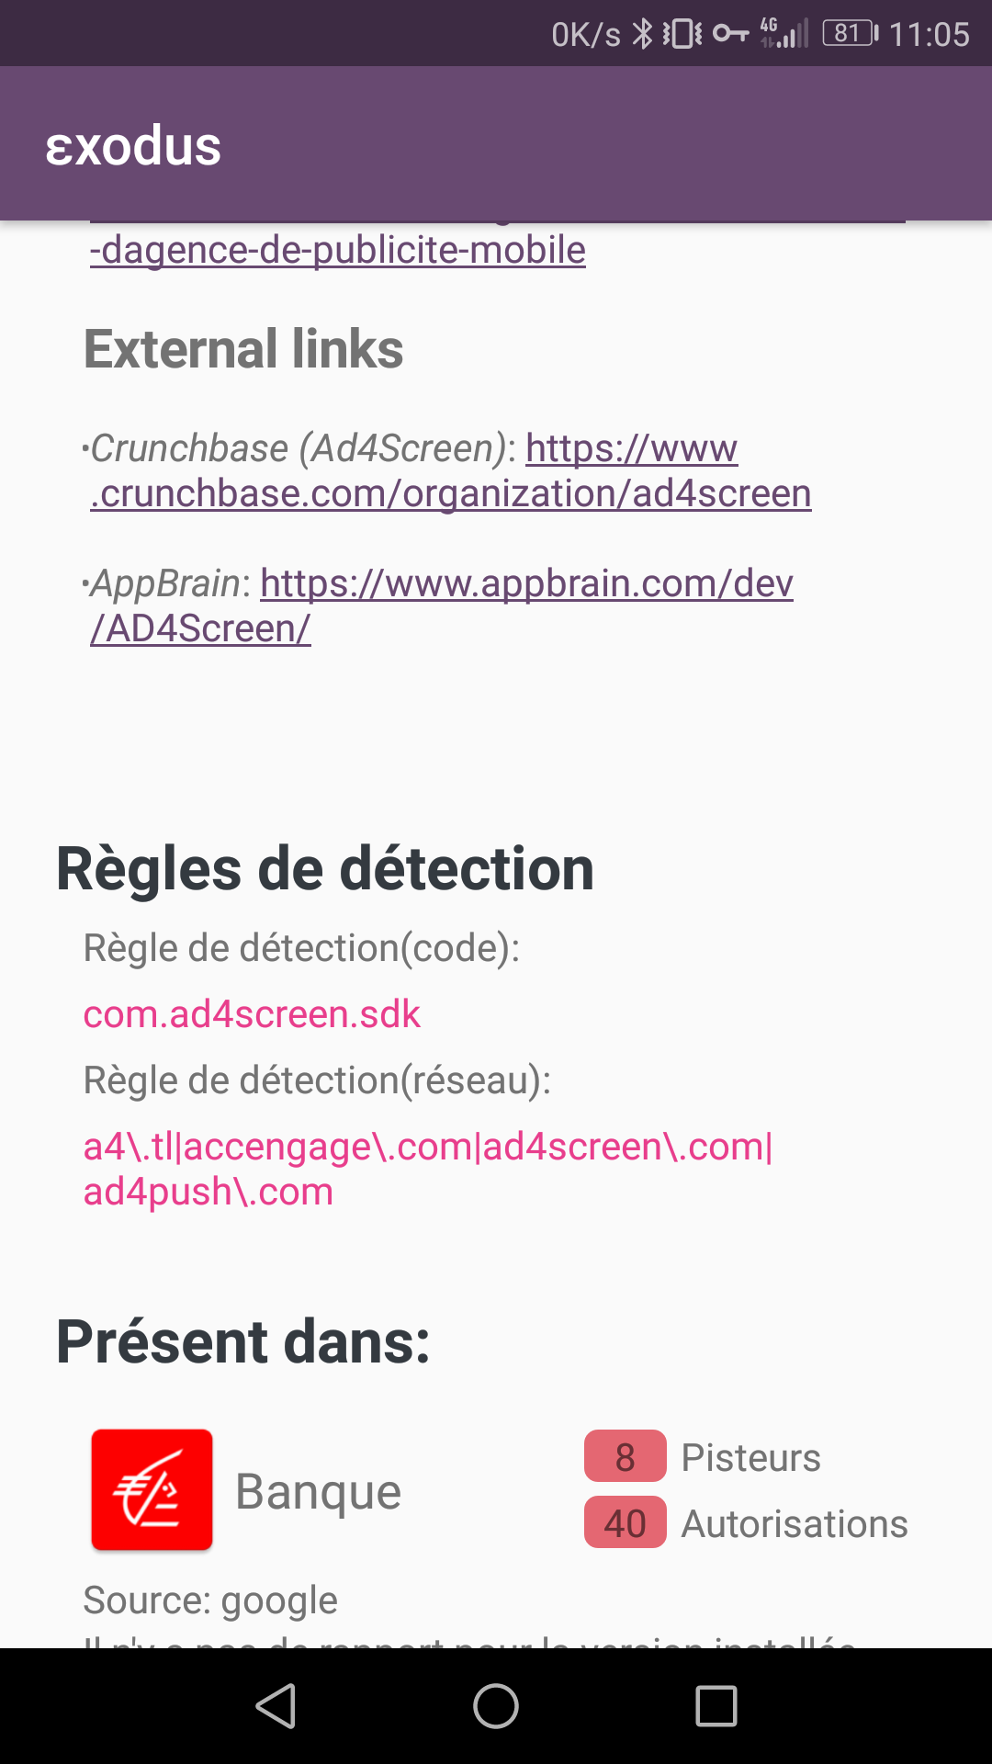Tap the 8 Pisteurs badge

coord(626,1456)
